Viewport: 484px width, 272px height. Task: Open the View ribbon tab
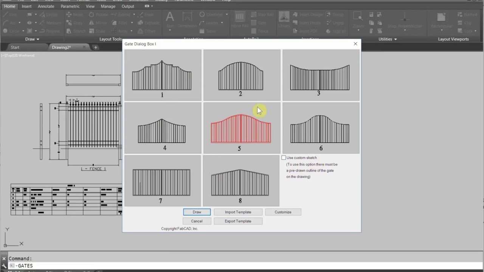90,6
